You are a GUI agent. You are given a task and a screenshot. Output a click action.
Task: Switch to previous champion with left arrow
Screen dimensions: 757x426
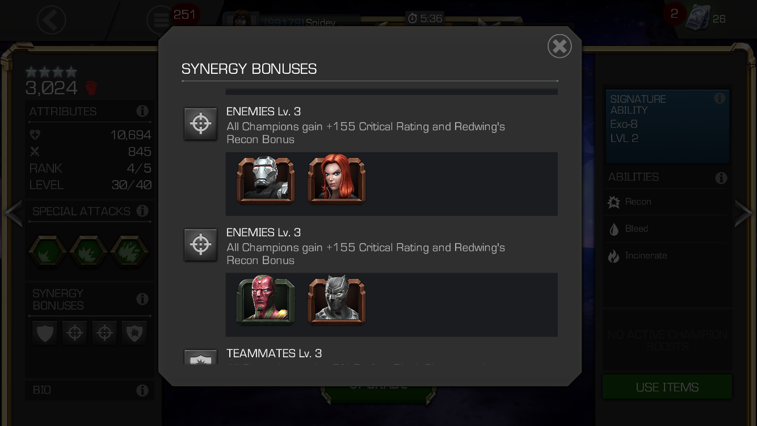[x=12, y=213]
